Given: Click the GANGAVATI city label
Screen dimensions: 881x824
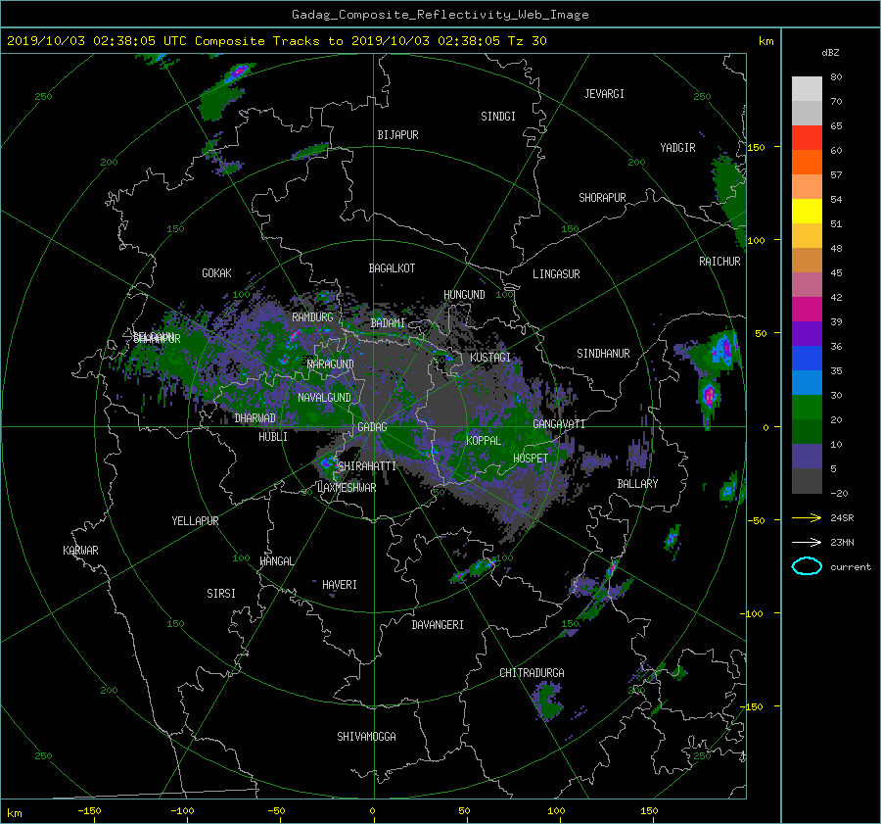Looking at the screenshot, I should pos(559,424).
